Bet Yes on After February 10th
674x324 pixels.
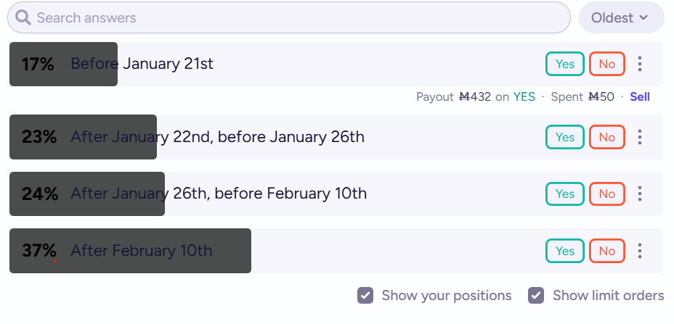tap(565, 251)
